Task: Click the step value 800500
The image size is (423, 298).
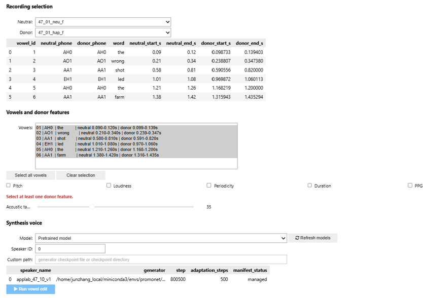Action: pos(178,279)
